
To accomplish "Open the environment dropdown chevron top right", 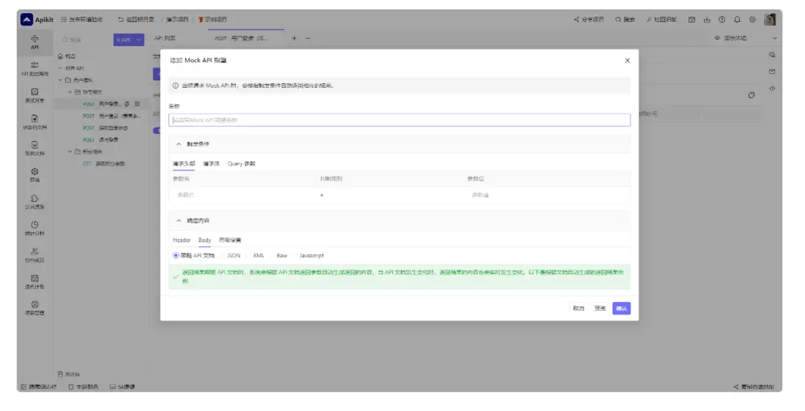I will tap(775, 38).
